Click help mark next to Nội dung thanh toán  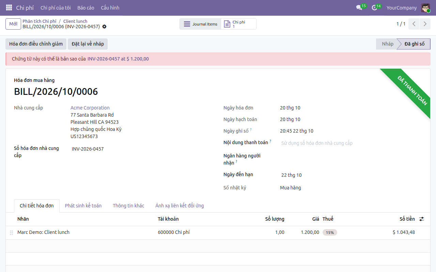tap(270, 141)
